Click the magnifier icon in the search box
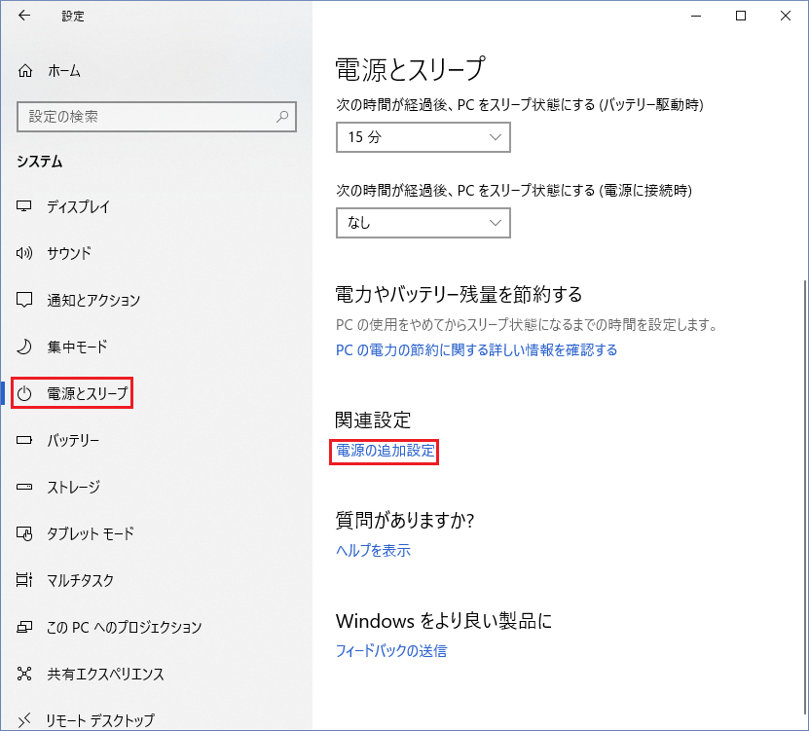This screenshot has width=809, height=731. 282,117
